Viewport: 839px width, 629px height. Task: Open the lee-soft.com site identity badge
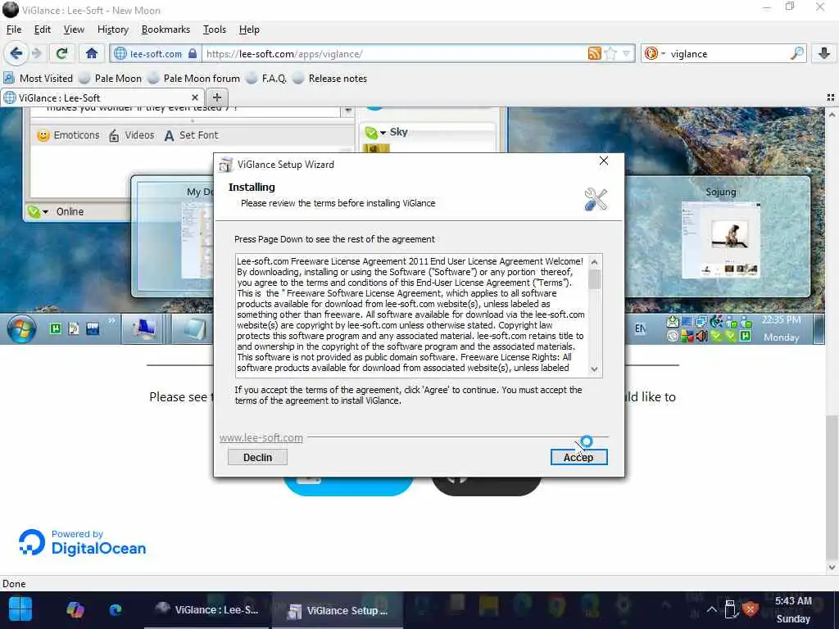(156, 53)
